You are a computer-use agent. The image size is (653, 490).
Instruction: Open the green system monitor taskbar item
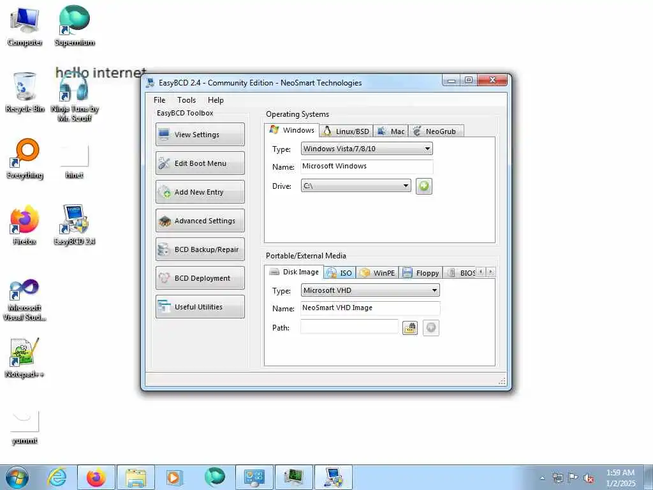(x=293, y=477)
